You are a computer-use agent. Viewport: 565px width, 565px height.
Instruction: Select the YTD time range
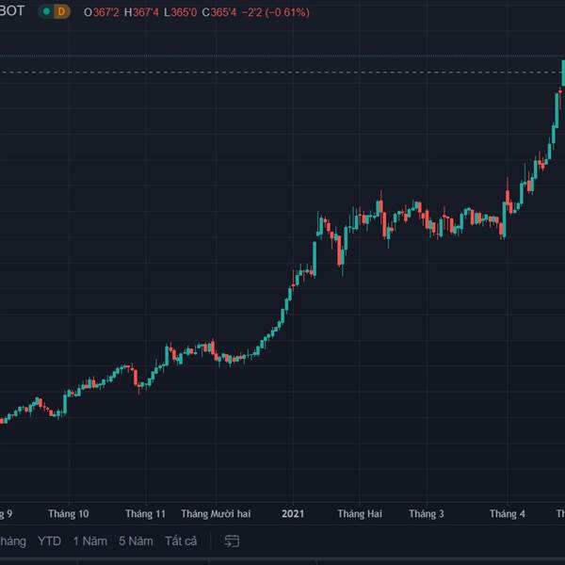pos(49,541)
